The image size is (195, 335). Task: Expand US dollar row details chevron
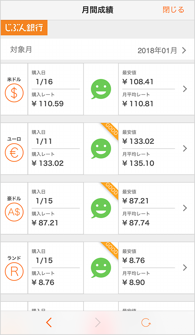[x=185, y=89]
